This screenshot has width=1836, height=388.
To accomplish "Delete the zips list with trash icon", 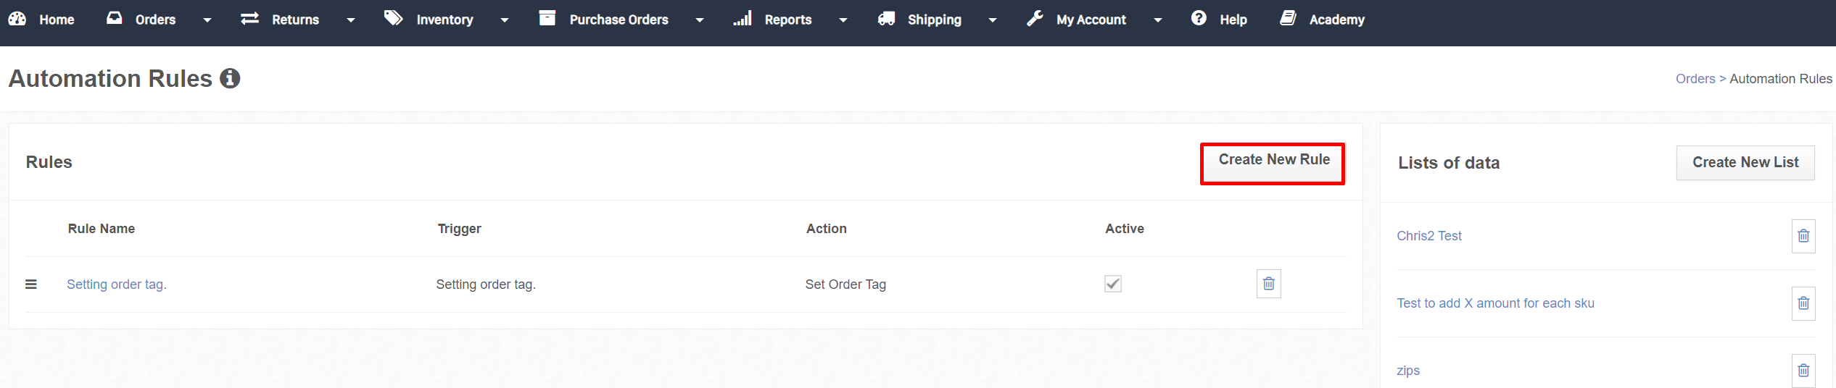I will pyautogui.click(x=1803, y=371).
